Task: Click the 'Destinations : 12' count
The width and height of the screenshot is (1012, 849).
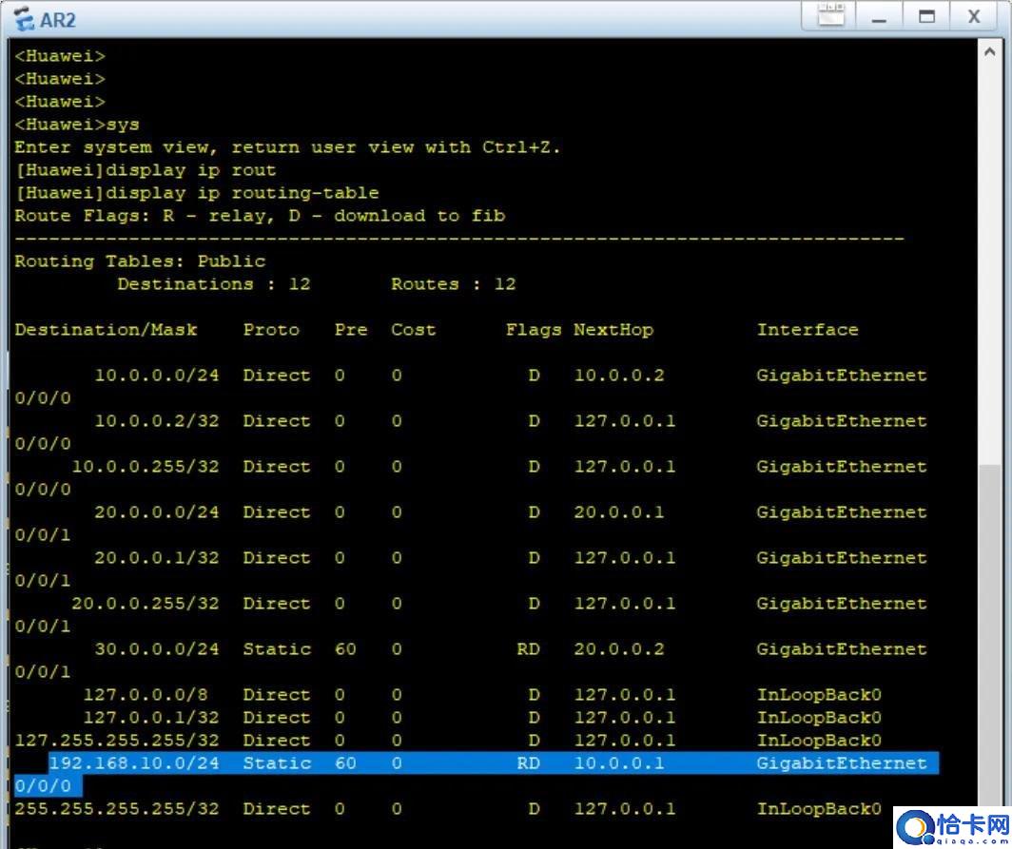Action: pos(214,284)
